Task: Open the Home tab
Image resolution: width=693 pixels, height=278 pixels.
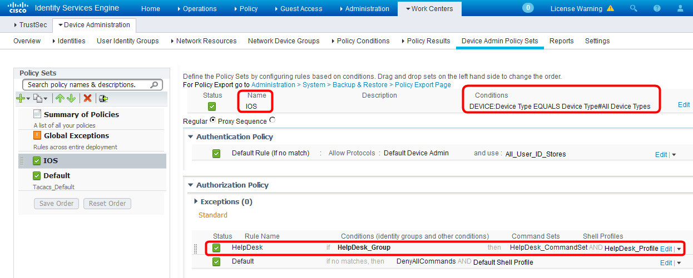Action: click(x=151, y=9)
